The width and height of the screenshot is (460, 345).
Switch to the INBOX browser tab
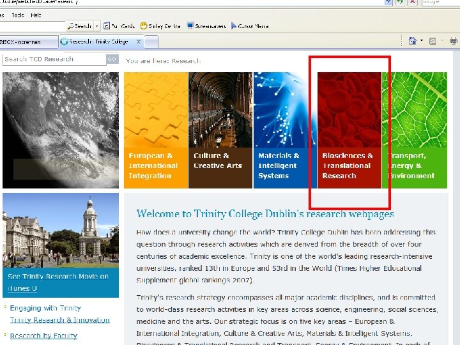(x=29, y=42)
